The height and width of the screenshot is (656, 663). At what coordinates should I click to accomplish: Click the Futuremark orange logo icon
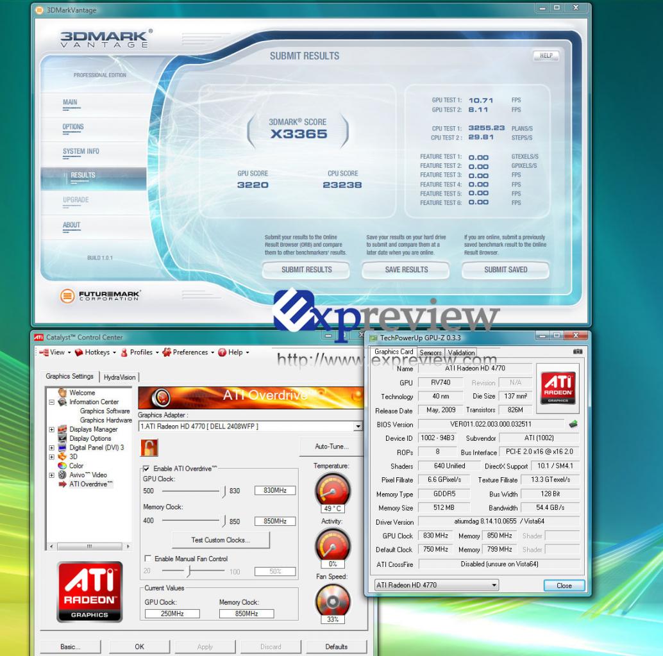click(x=67, y=296)
